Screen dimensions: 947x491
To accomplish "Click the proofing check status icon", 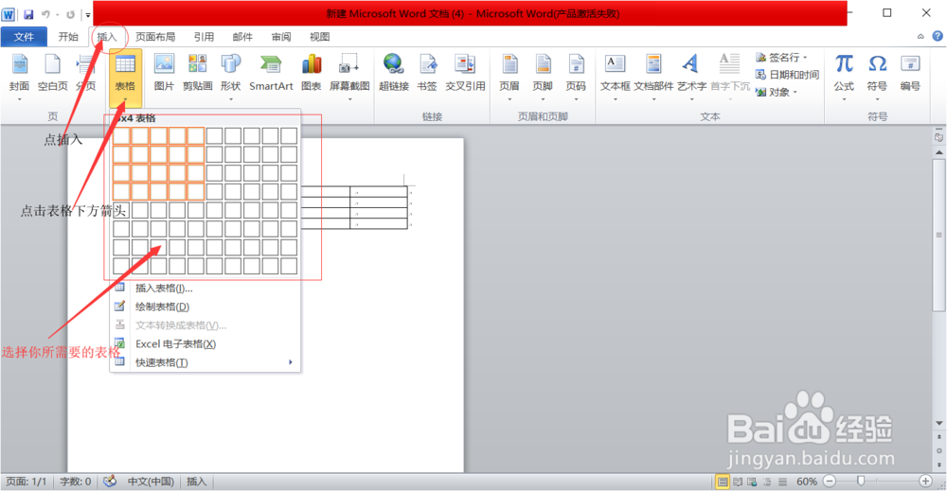I will coord(109,482).
